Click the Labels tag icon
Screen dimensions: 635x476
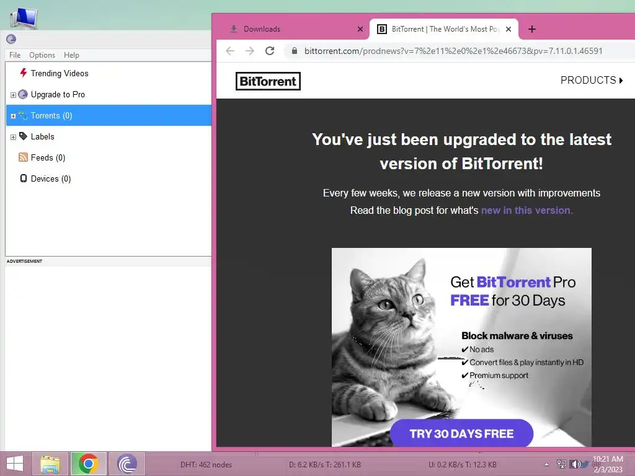click(x=24, y=136)
